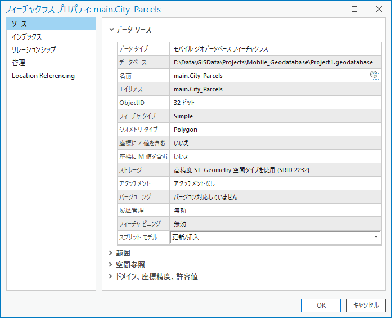Close the properties dialog with X
The height and width of the screenshot is (318, 392).
pyautogui.click(x=378, y=9)
